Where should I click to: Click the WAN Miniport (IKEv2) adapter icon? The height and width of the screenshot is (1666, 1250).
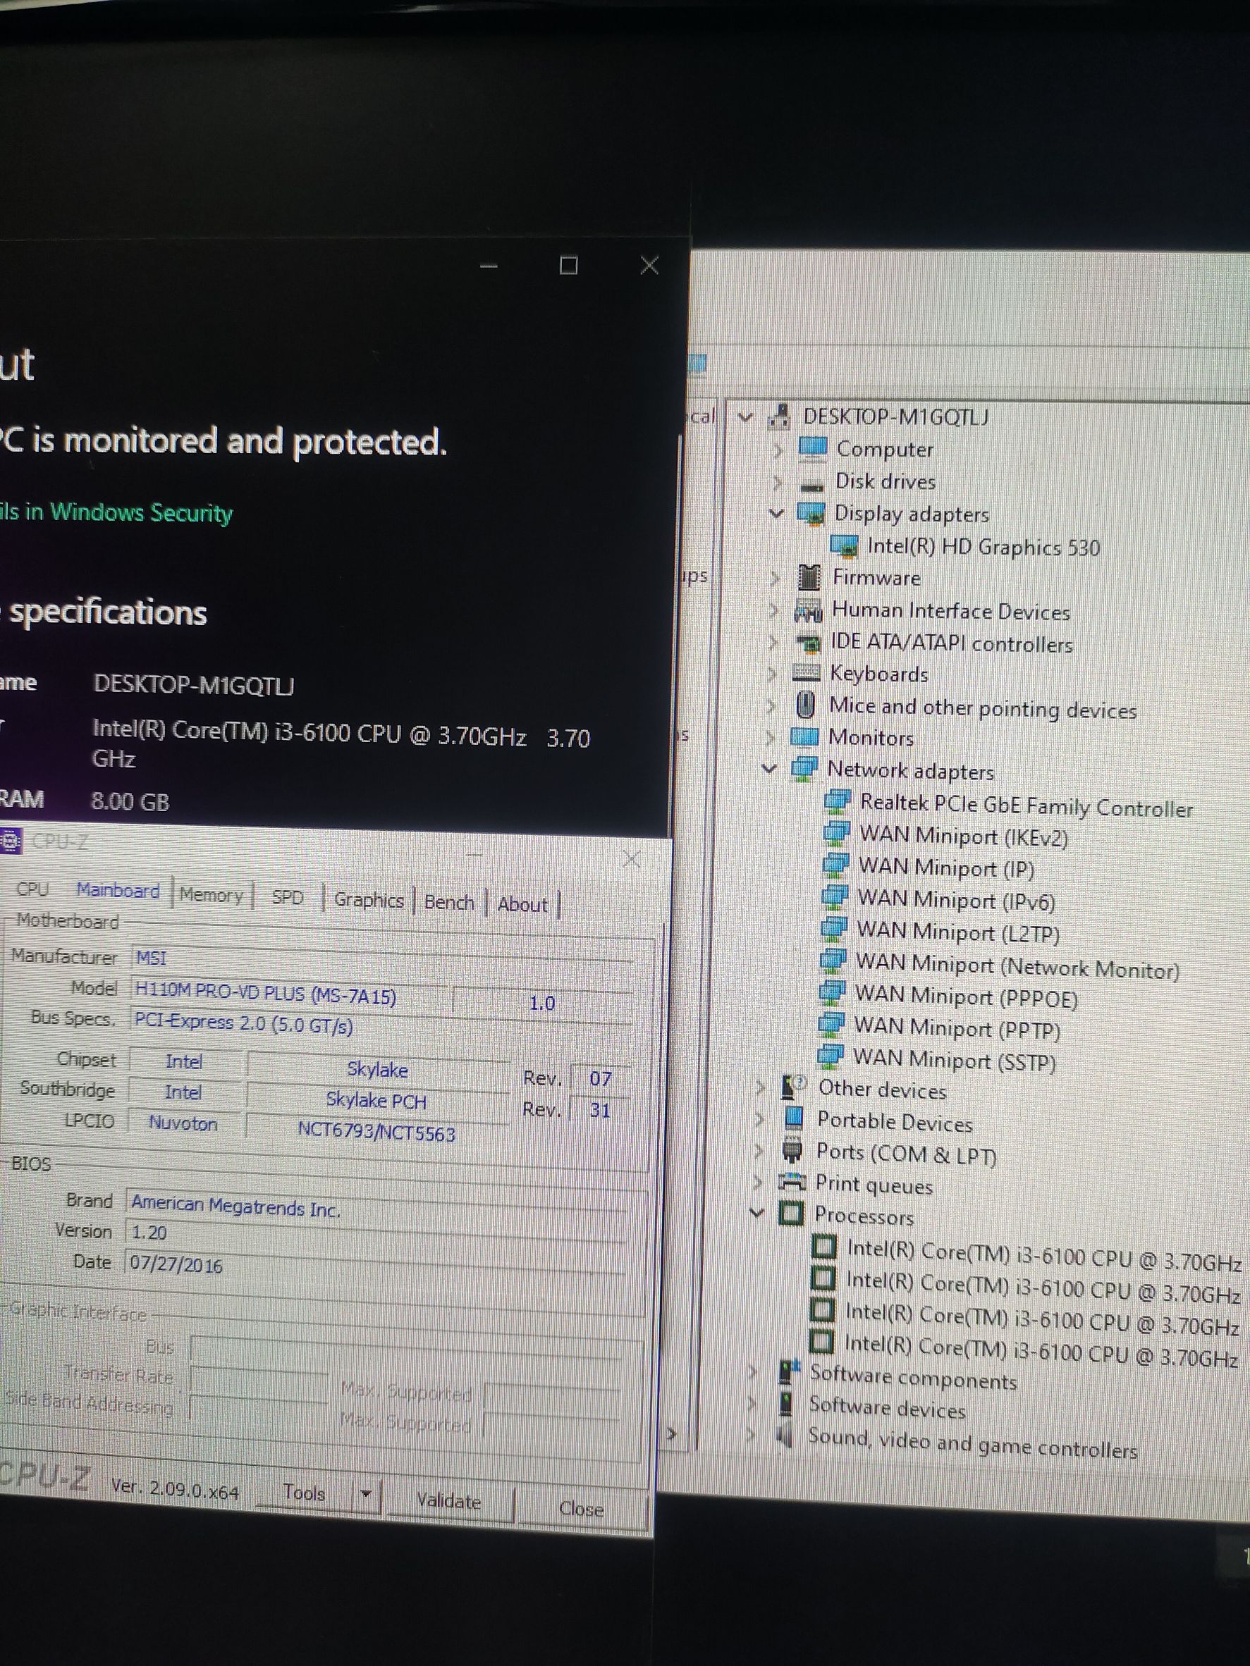click(x=836, y=834)
